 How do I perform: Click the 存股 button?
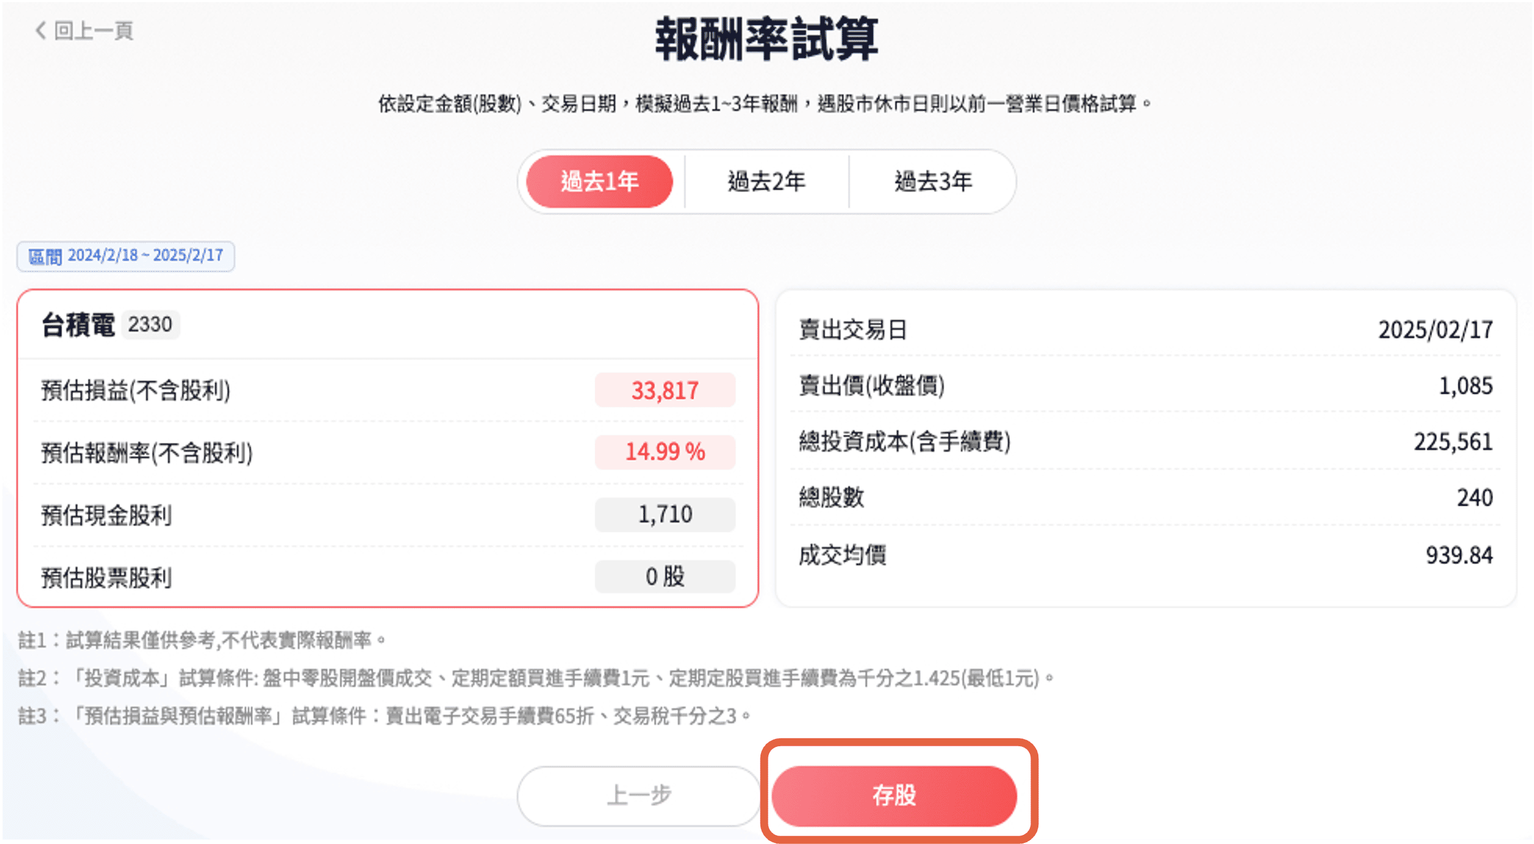(894, 795)
